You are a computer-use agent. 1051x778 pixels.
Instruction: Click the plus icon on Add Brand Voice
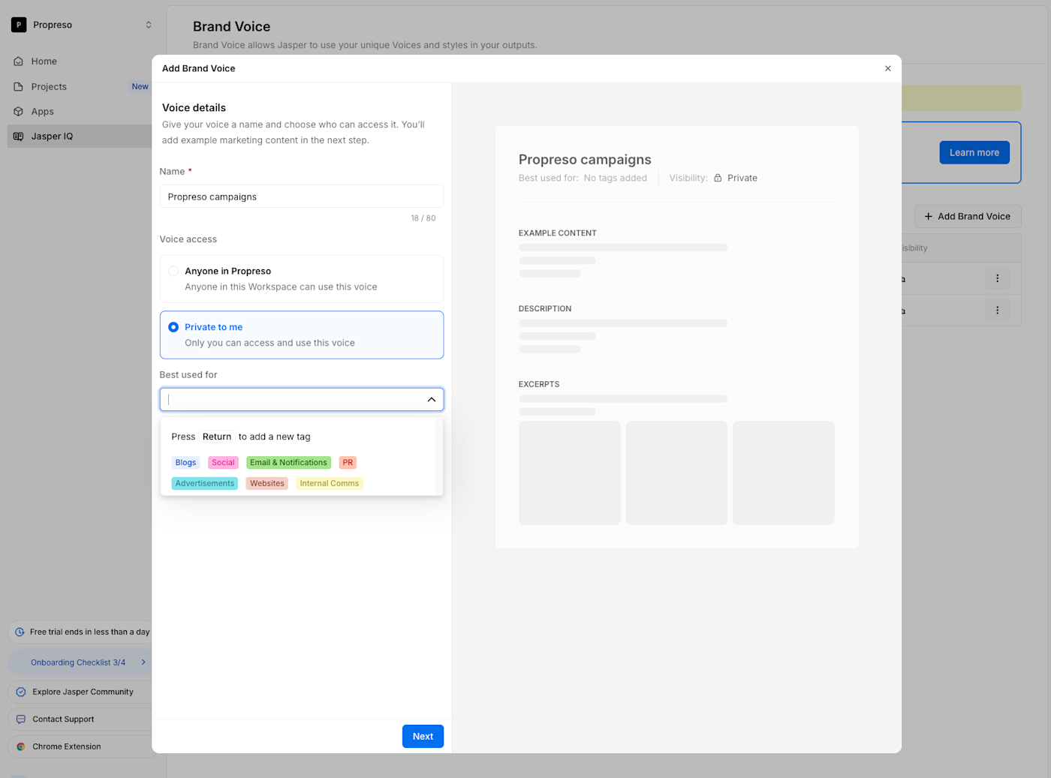click(929, 216)
